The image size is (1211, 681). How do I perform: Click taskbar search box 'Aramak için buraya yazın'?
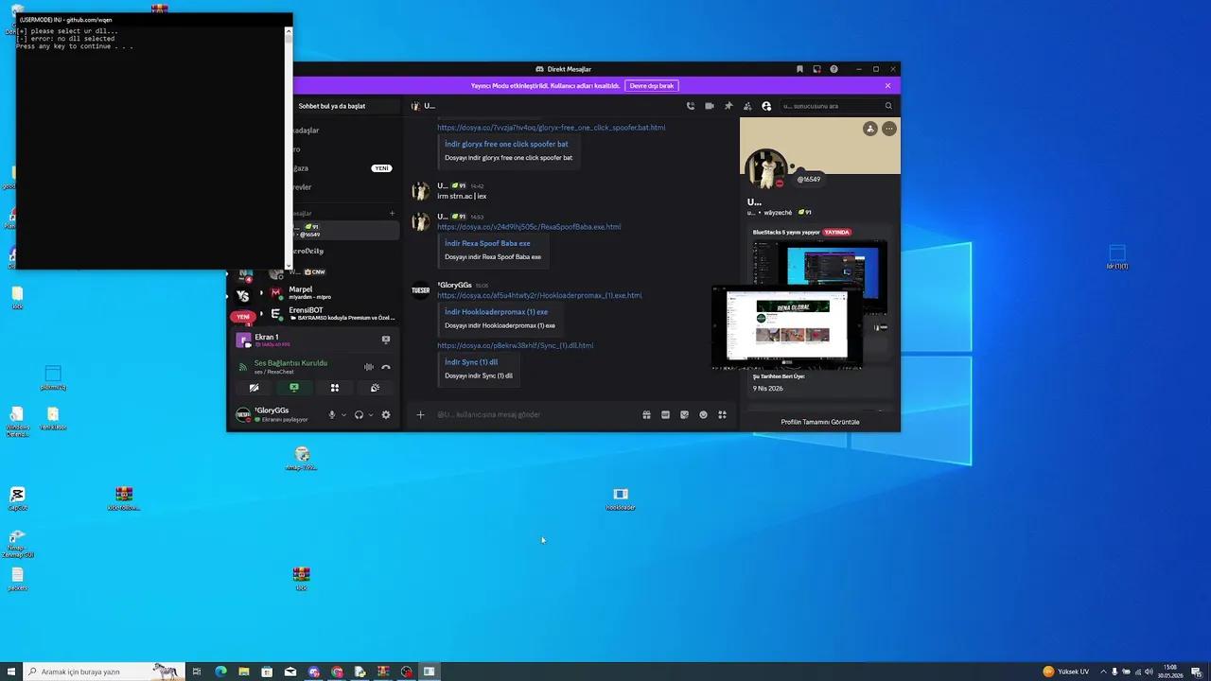point(102,672)
